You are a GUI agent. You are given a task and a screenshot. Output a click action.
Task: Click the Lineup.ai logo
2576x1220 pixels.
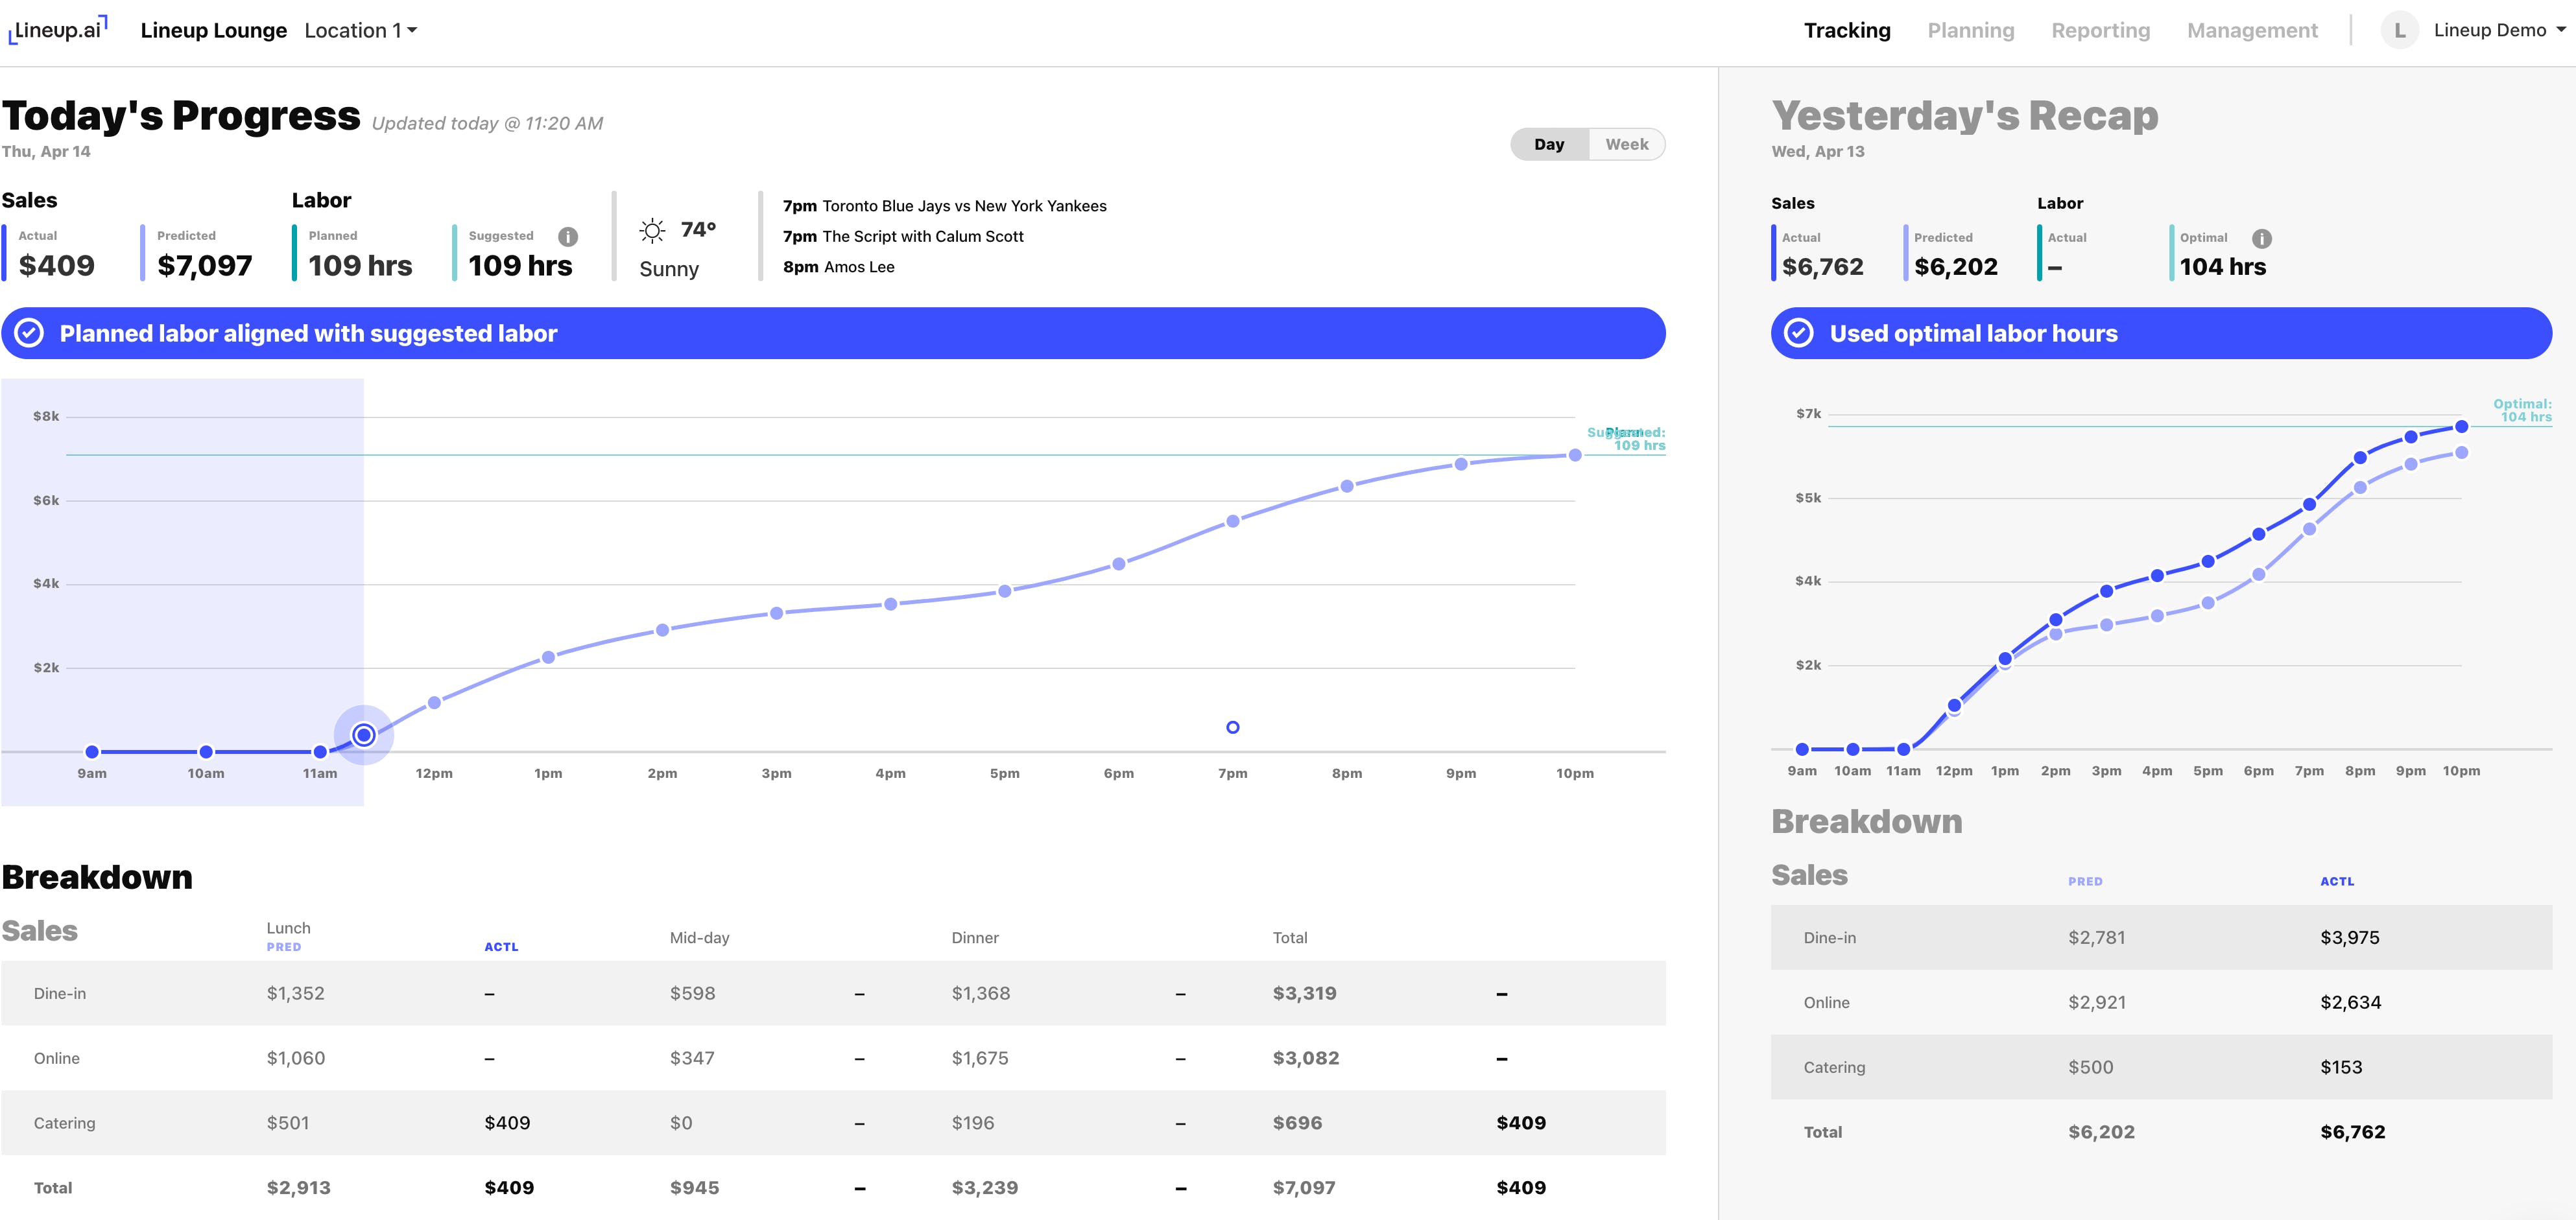[58, 30]
